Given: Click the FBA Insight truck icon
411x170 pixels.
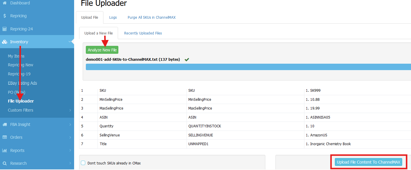Looking at the screenshot, I should point(5,124).
